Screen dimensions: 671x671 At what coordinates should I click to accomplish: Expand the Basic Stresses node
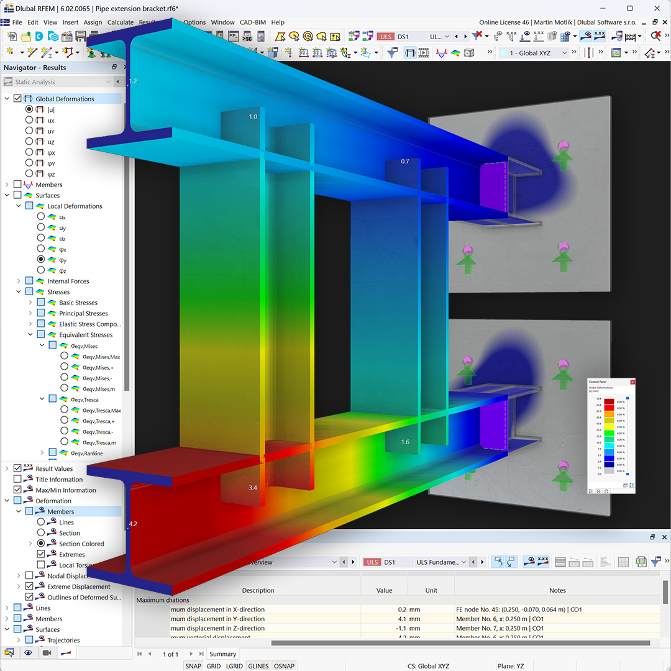click(x=30, y=302)
